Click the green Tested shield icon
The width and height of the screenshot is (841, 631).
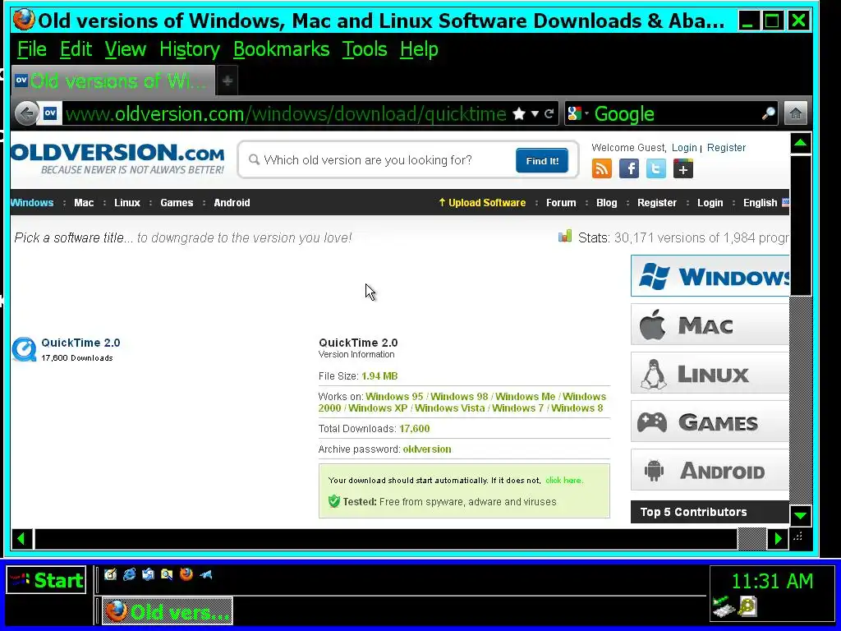(334, 501)
